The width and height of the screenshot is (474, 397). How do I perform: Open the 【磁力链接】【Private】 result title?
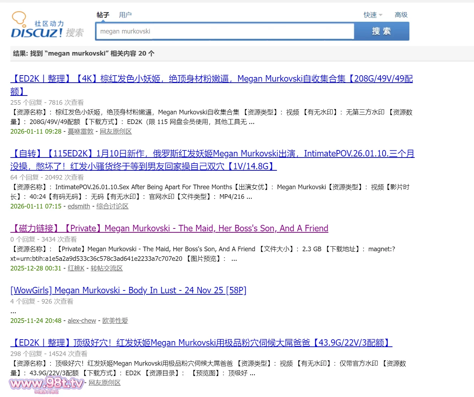tap(169, 228)
